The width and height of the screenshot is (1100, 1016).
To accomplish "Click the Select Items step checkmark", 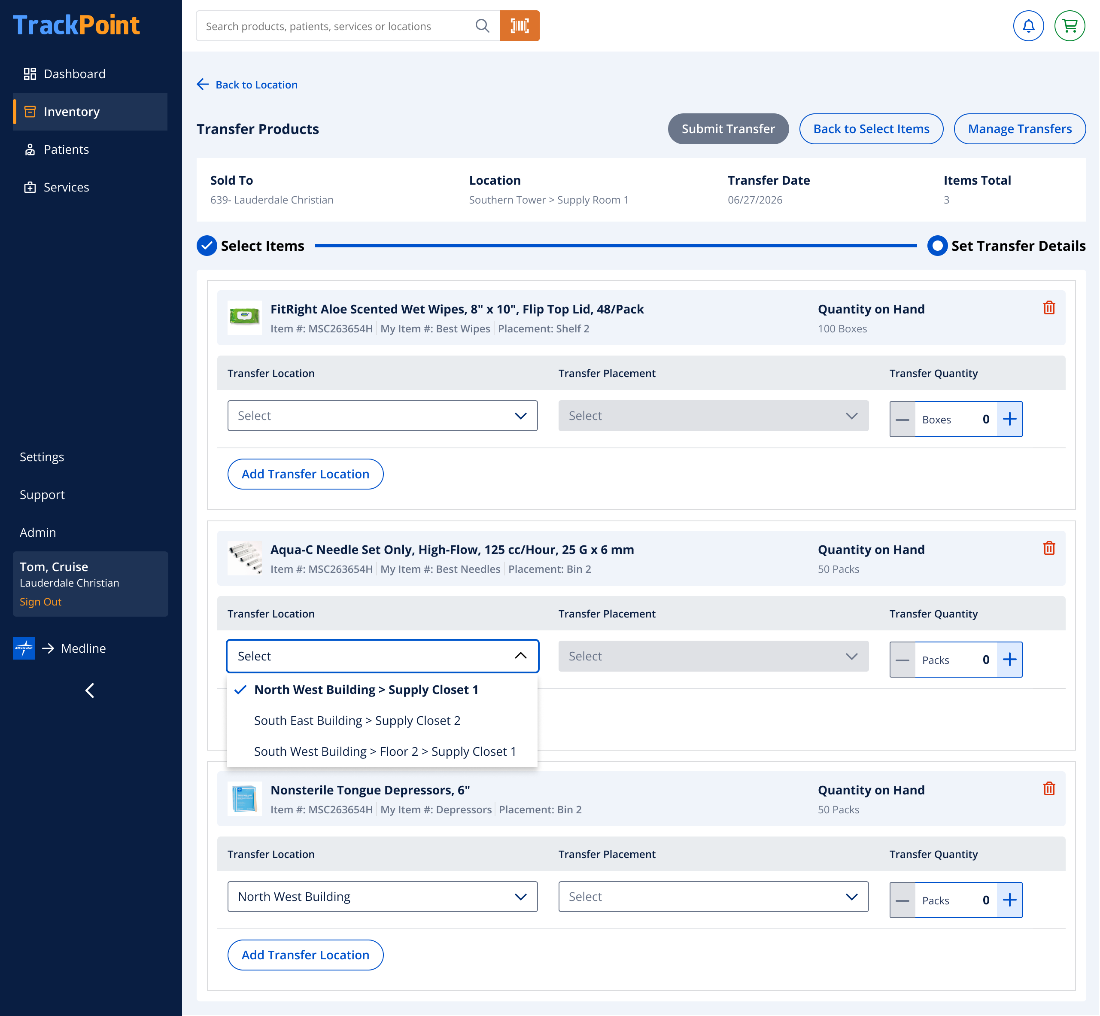I will (x=207, y=246).
